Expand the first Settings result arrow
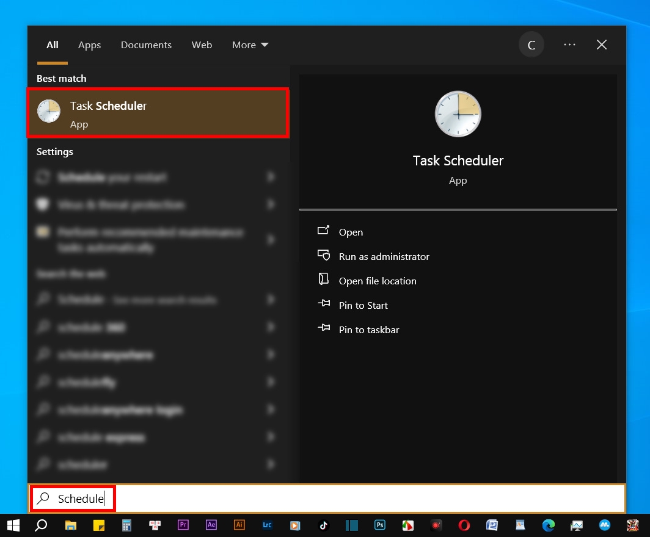Image resolution: width=650 pixels, height=537 pixels. 271,177
